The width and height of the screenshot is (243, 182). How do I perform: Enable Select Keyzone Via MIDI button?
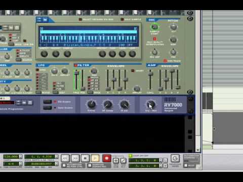(x=80, y=19)
